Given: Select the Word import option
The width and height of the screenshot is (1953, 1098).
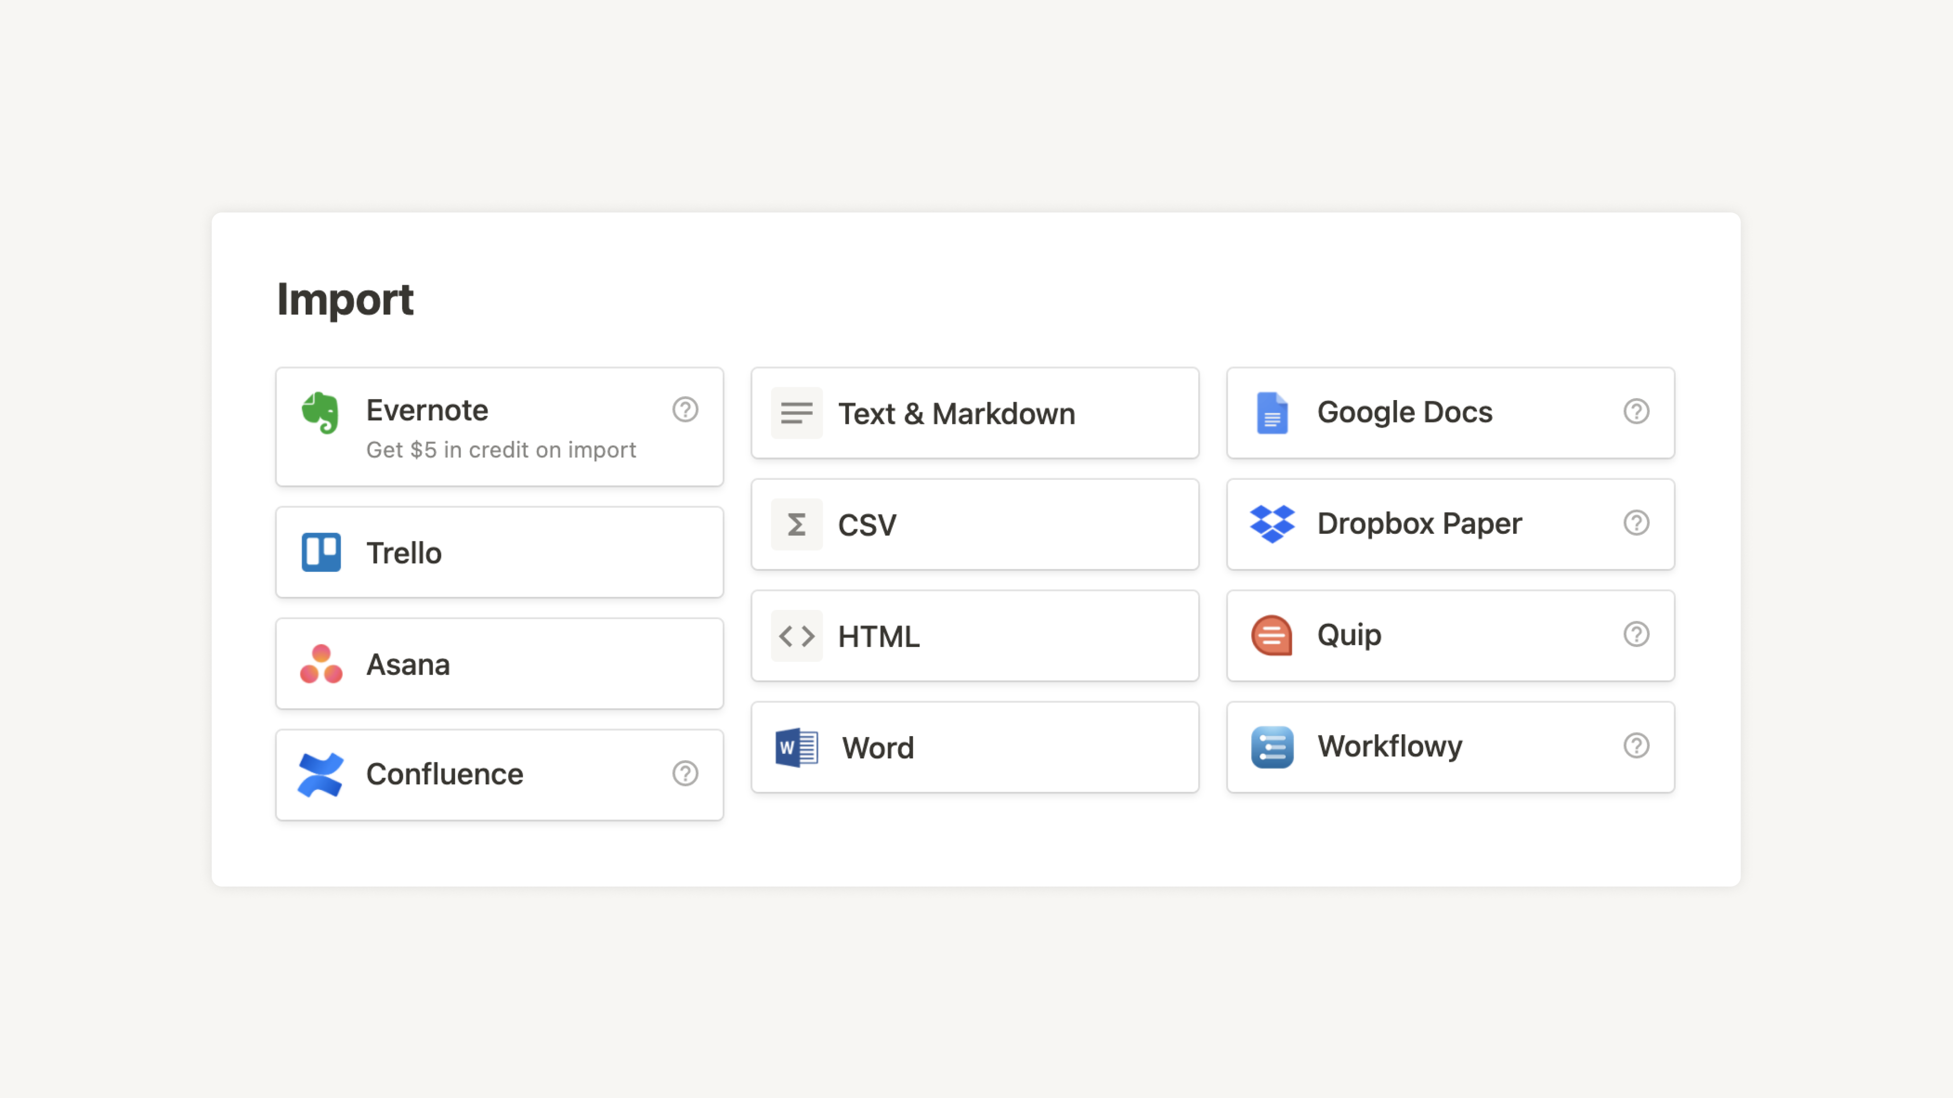Looking at the screenshot, I should 975,747.
